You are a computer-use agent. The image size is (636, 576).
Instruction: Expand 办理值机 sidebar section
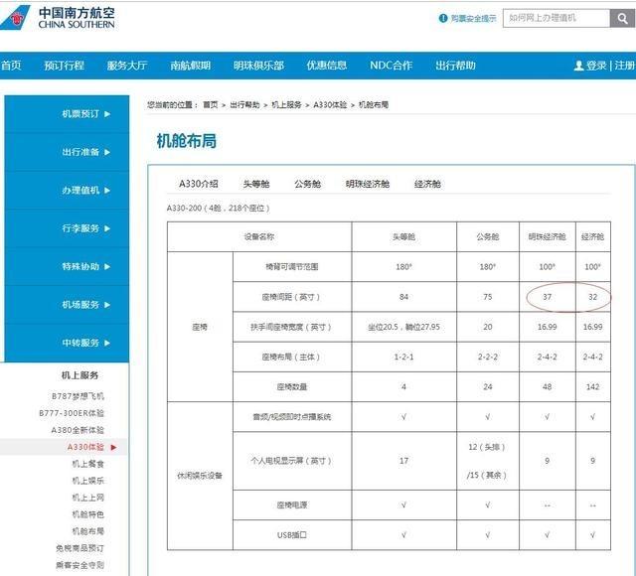pos(67,190)
